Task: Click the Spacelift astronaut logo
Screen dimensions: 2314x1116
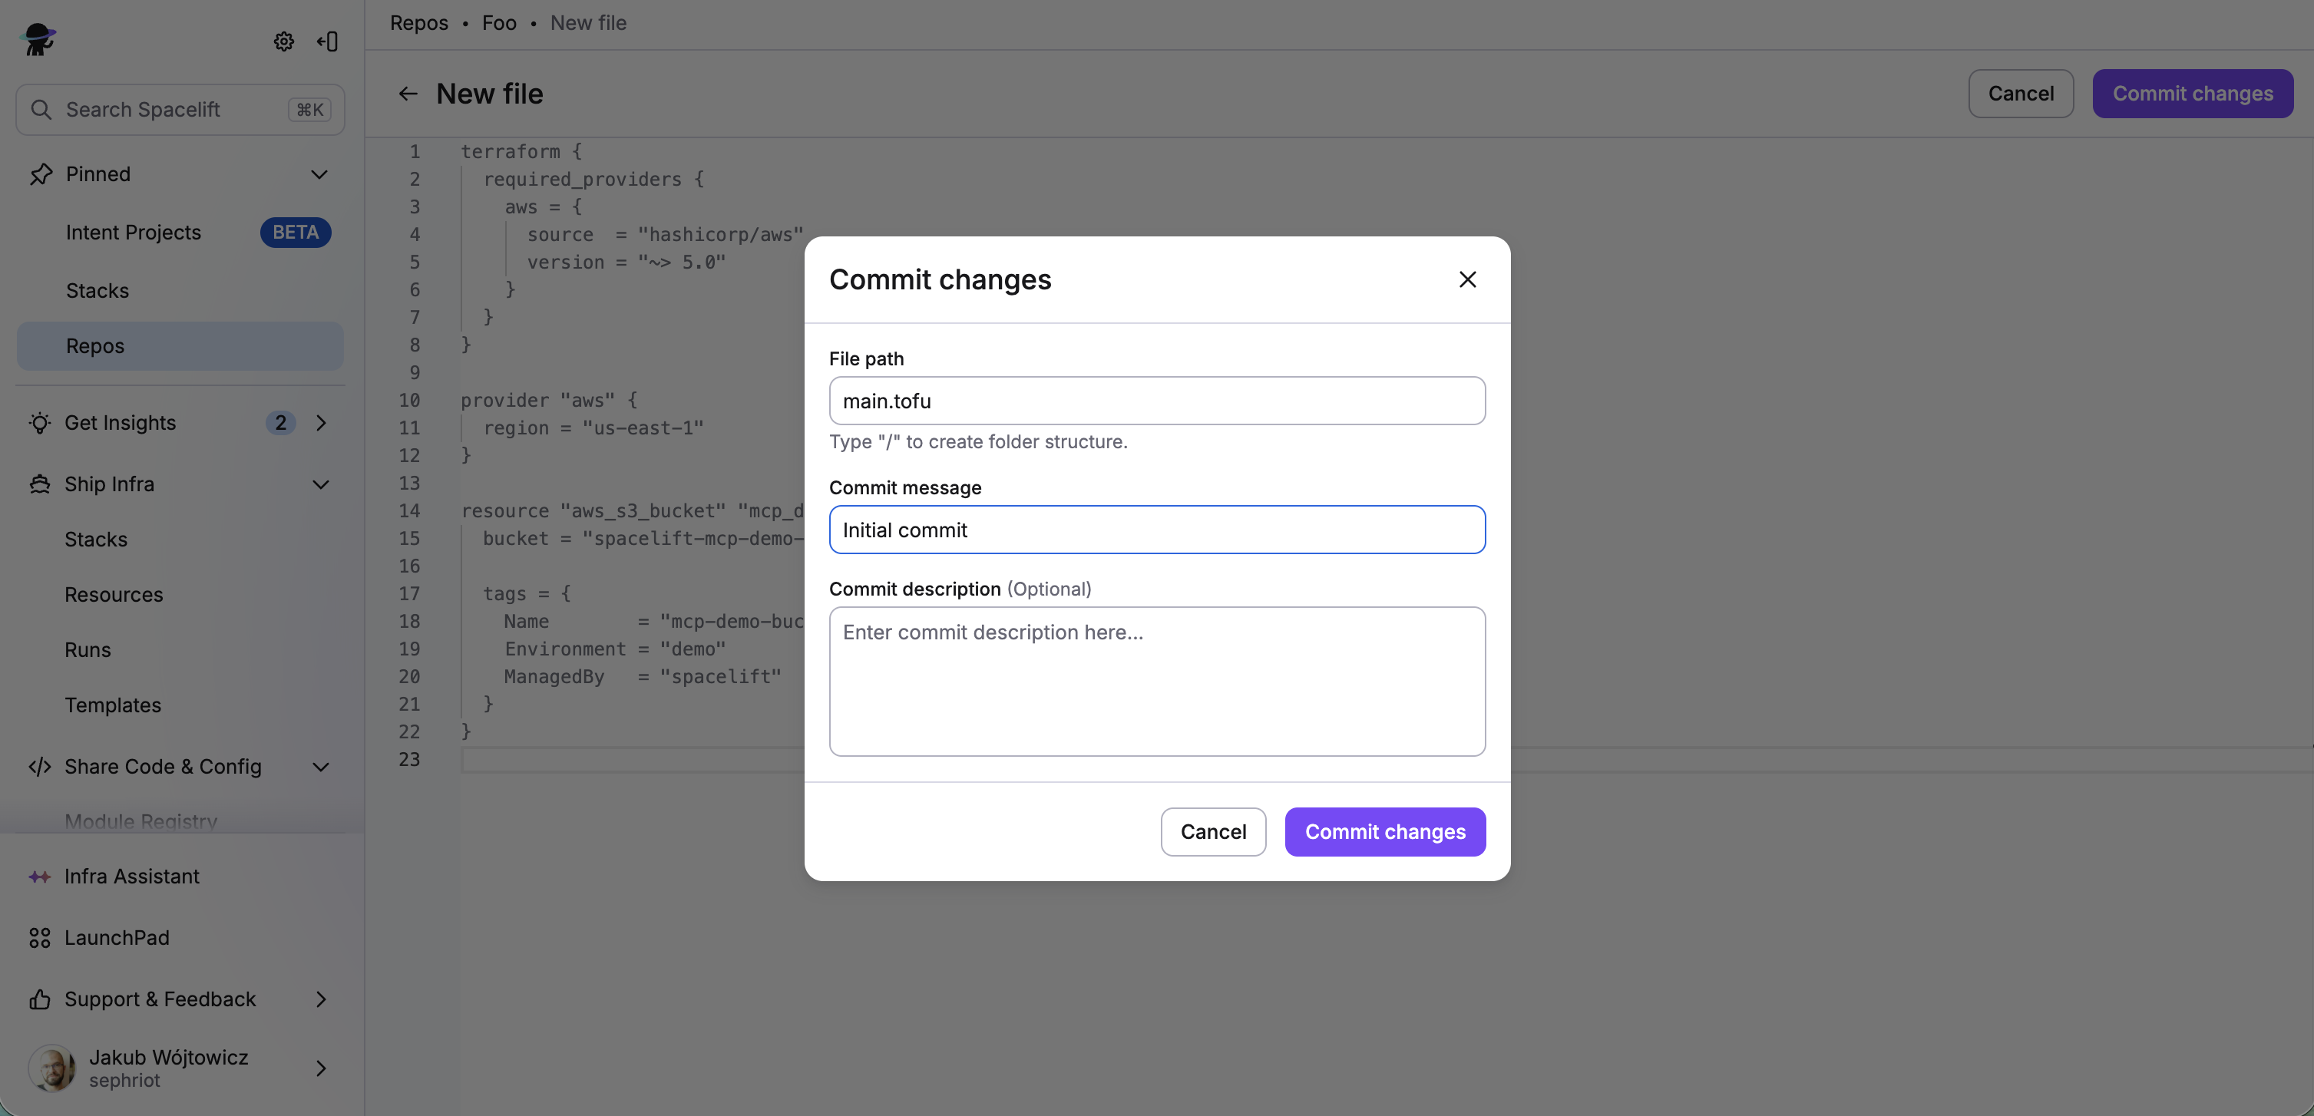Action: pos(38,39)
